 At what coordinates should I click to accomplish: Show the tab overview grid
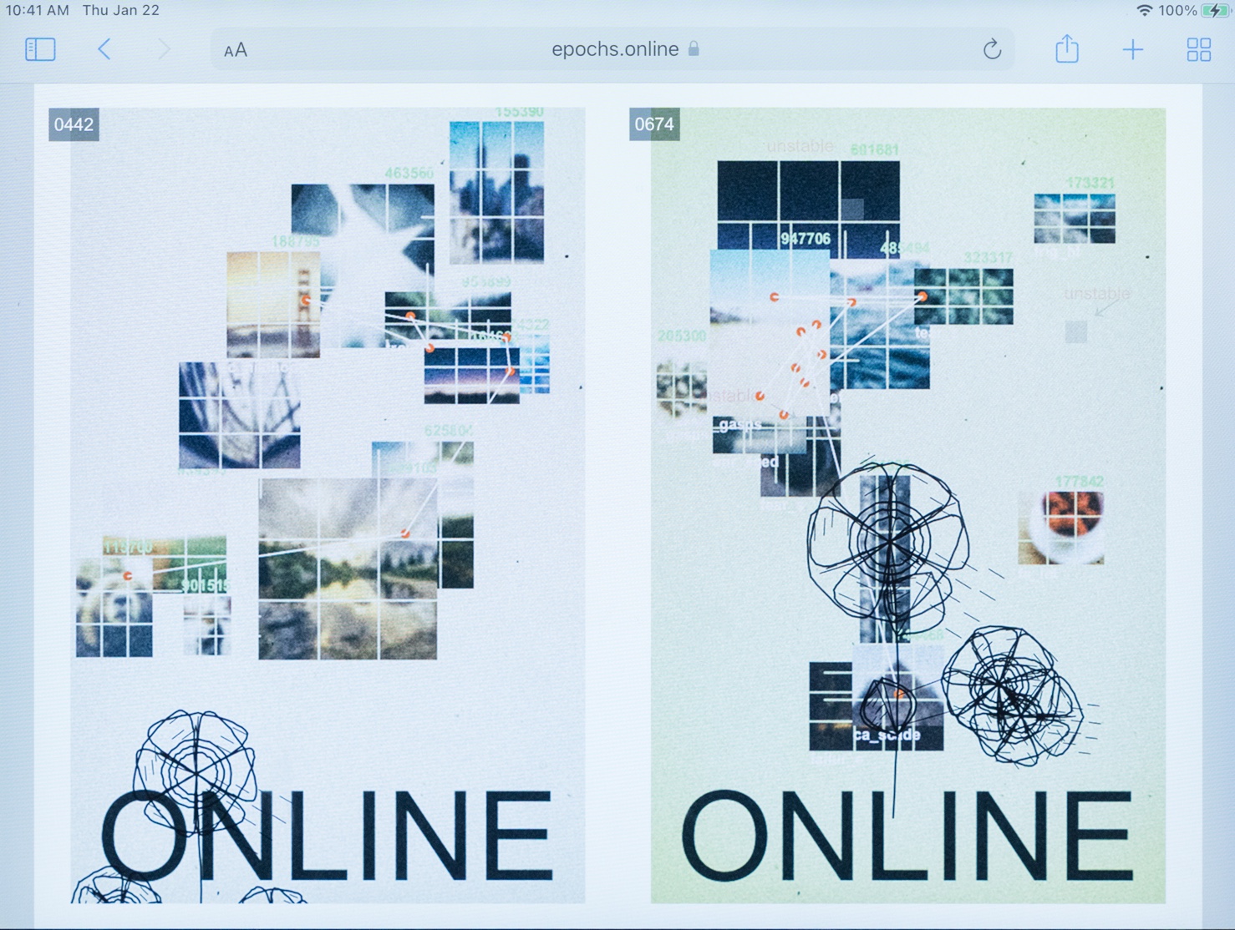click(x=1198, y=50)
